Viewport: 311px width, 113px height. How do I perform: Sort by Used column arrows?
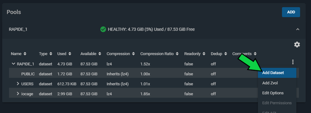(70, 54)
